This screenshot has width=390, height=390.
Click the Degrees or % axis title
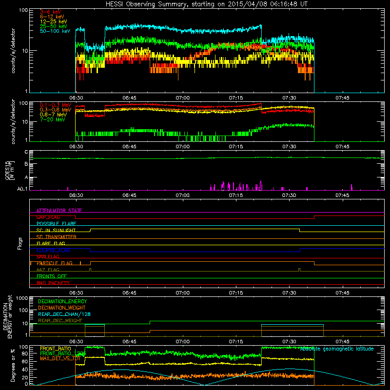pyautogui.click(x=13, y=365)
